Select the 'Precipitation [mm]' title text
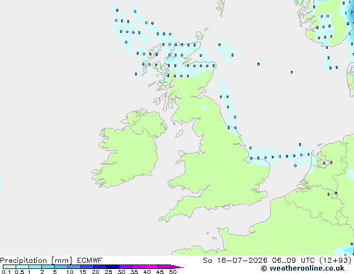The width and height of the screenshot is (354, 274). coord(36,261)
